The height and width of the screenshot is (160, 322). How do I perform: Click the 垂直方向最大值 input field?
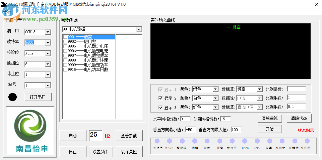(x=236, y=130)
